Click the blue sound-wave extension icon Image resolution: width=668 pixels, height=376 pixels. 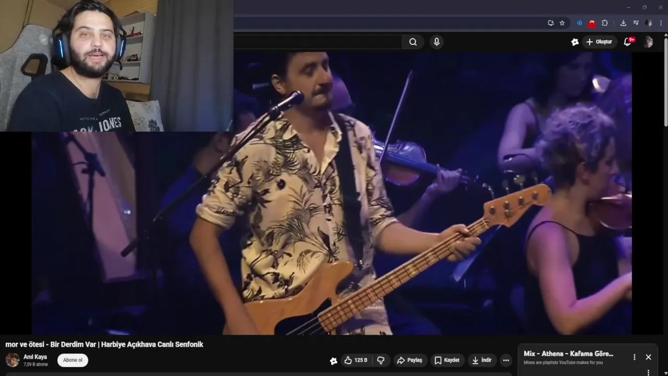click(x=579, y=23)
